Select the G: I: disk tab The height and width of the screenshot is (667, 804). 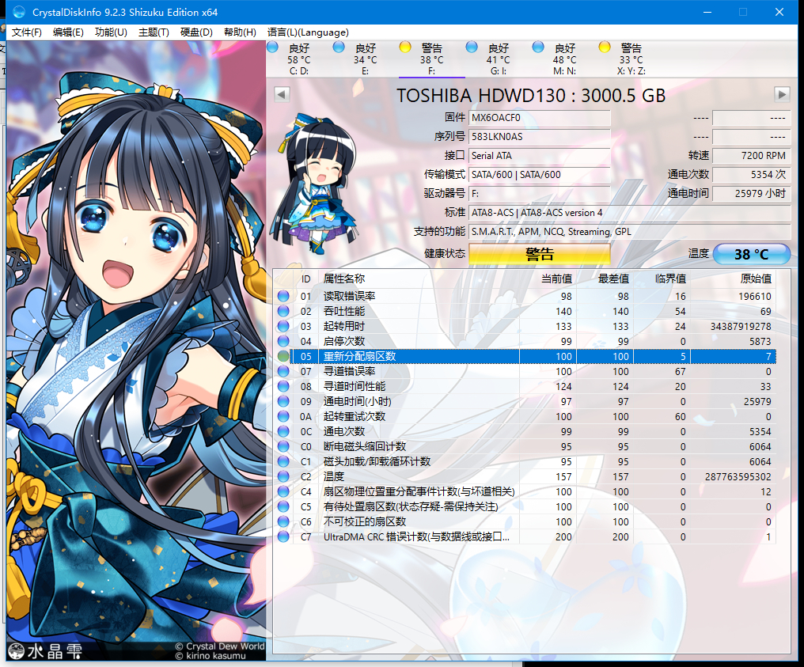(x=499, y=59)
